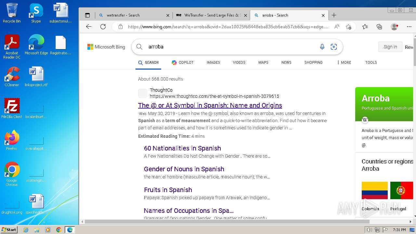Click the Sign in button
Screen dimensions: 416x234
tap(390, 47)
